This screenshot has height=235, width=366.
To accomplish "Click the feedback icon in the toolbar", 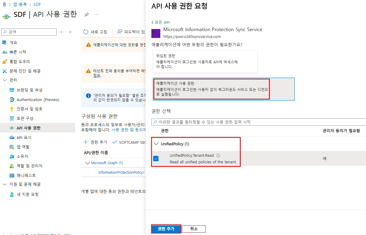I will [x=120, y=32].
